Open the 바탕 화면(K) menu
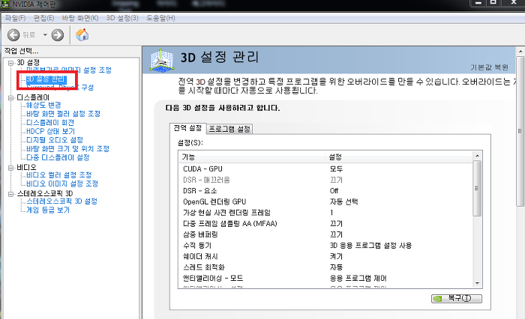Screen dimensions: 525x319 click(x=80, y=18)
